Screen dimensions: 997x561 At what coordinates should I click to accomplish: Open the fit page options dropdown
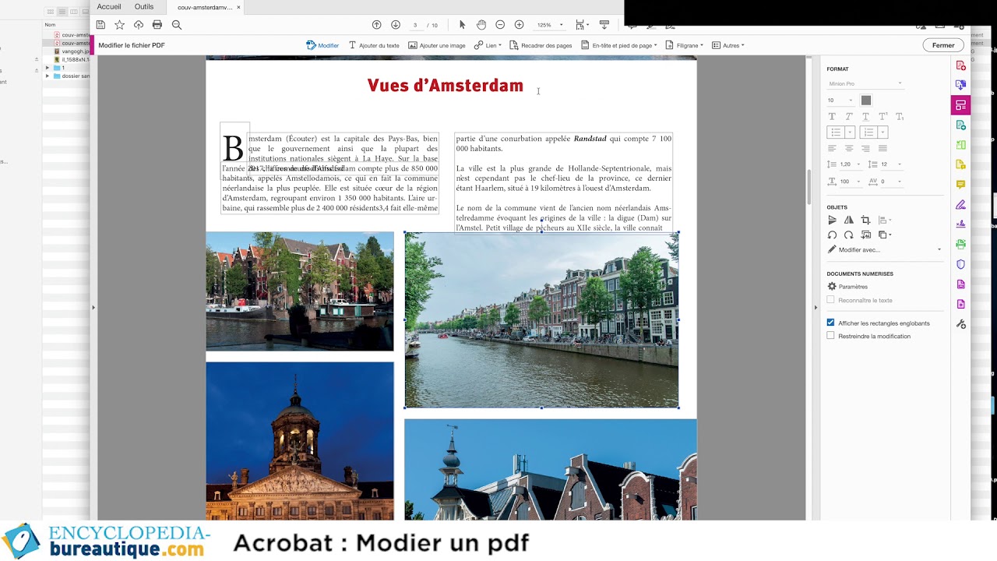click(582, 25)
